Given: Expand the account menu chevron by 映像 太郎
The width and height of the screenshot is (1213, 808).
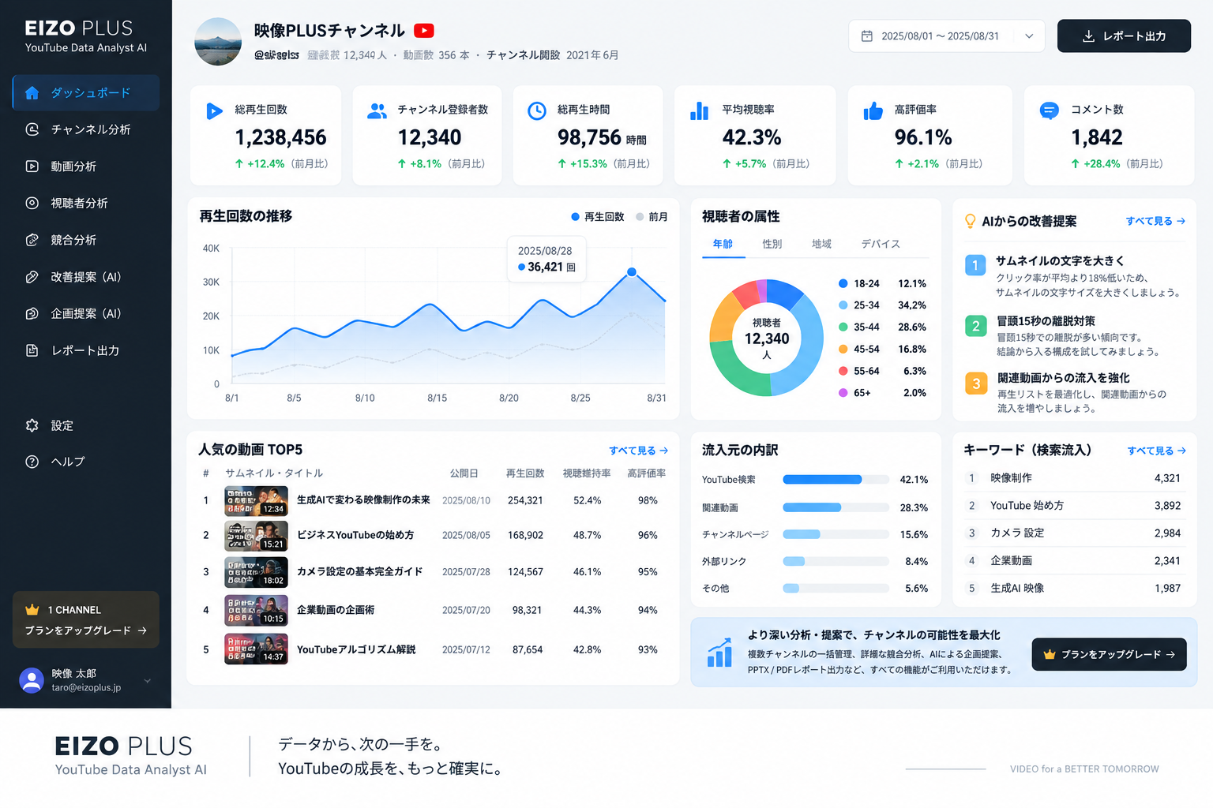Looking at the screenshot, I should [147, 681].
